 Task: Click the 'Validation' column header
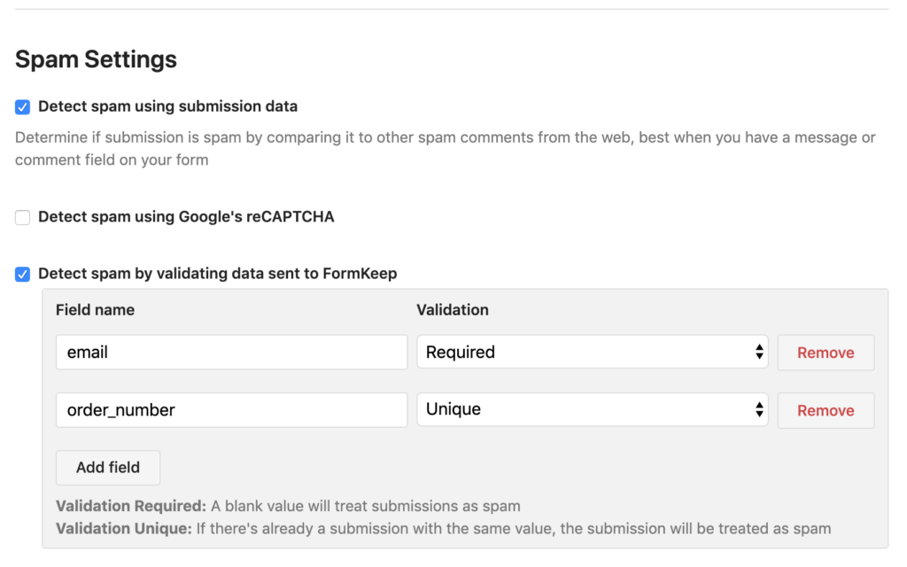(x=453, y=310)
